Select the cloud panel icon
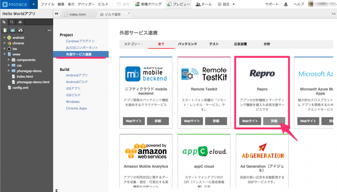The width and height of the screenshot is (337, 192). click(20, 22)
